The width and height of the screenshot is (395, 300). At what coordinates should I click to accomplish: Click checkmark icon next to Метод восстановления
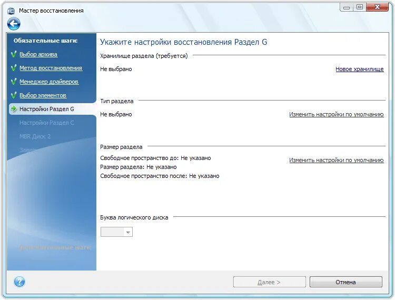[14, 68]
